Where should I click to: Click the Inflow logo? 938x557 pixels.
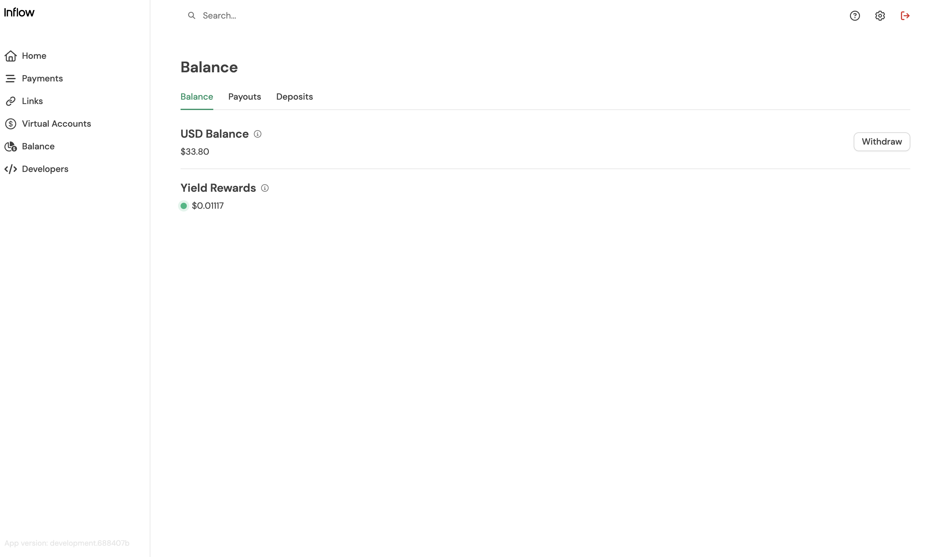click(19, 12)
